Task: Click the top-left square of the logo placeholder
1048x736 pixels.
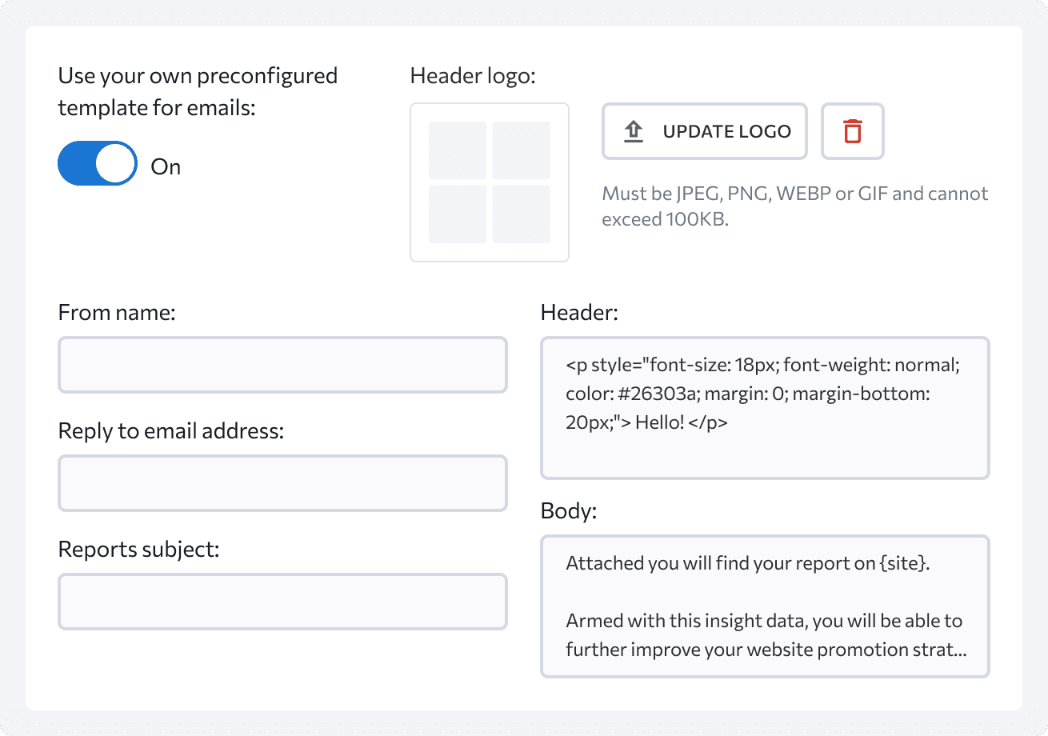Action: click(x=458, y=150)
